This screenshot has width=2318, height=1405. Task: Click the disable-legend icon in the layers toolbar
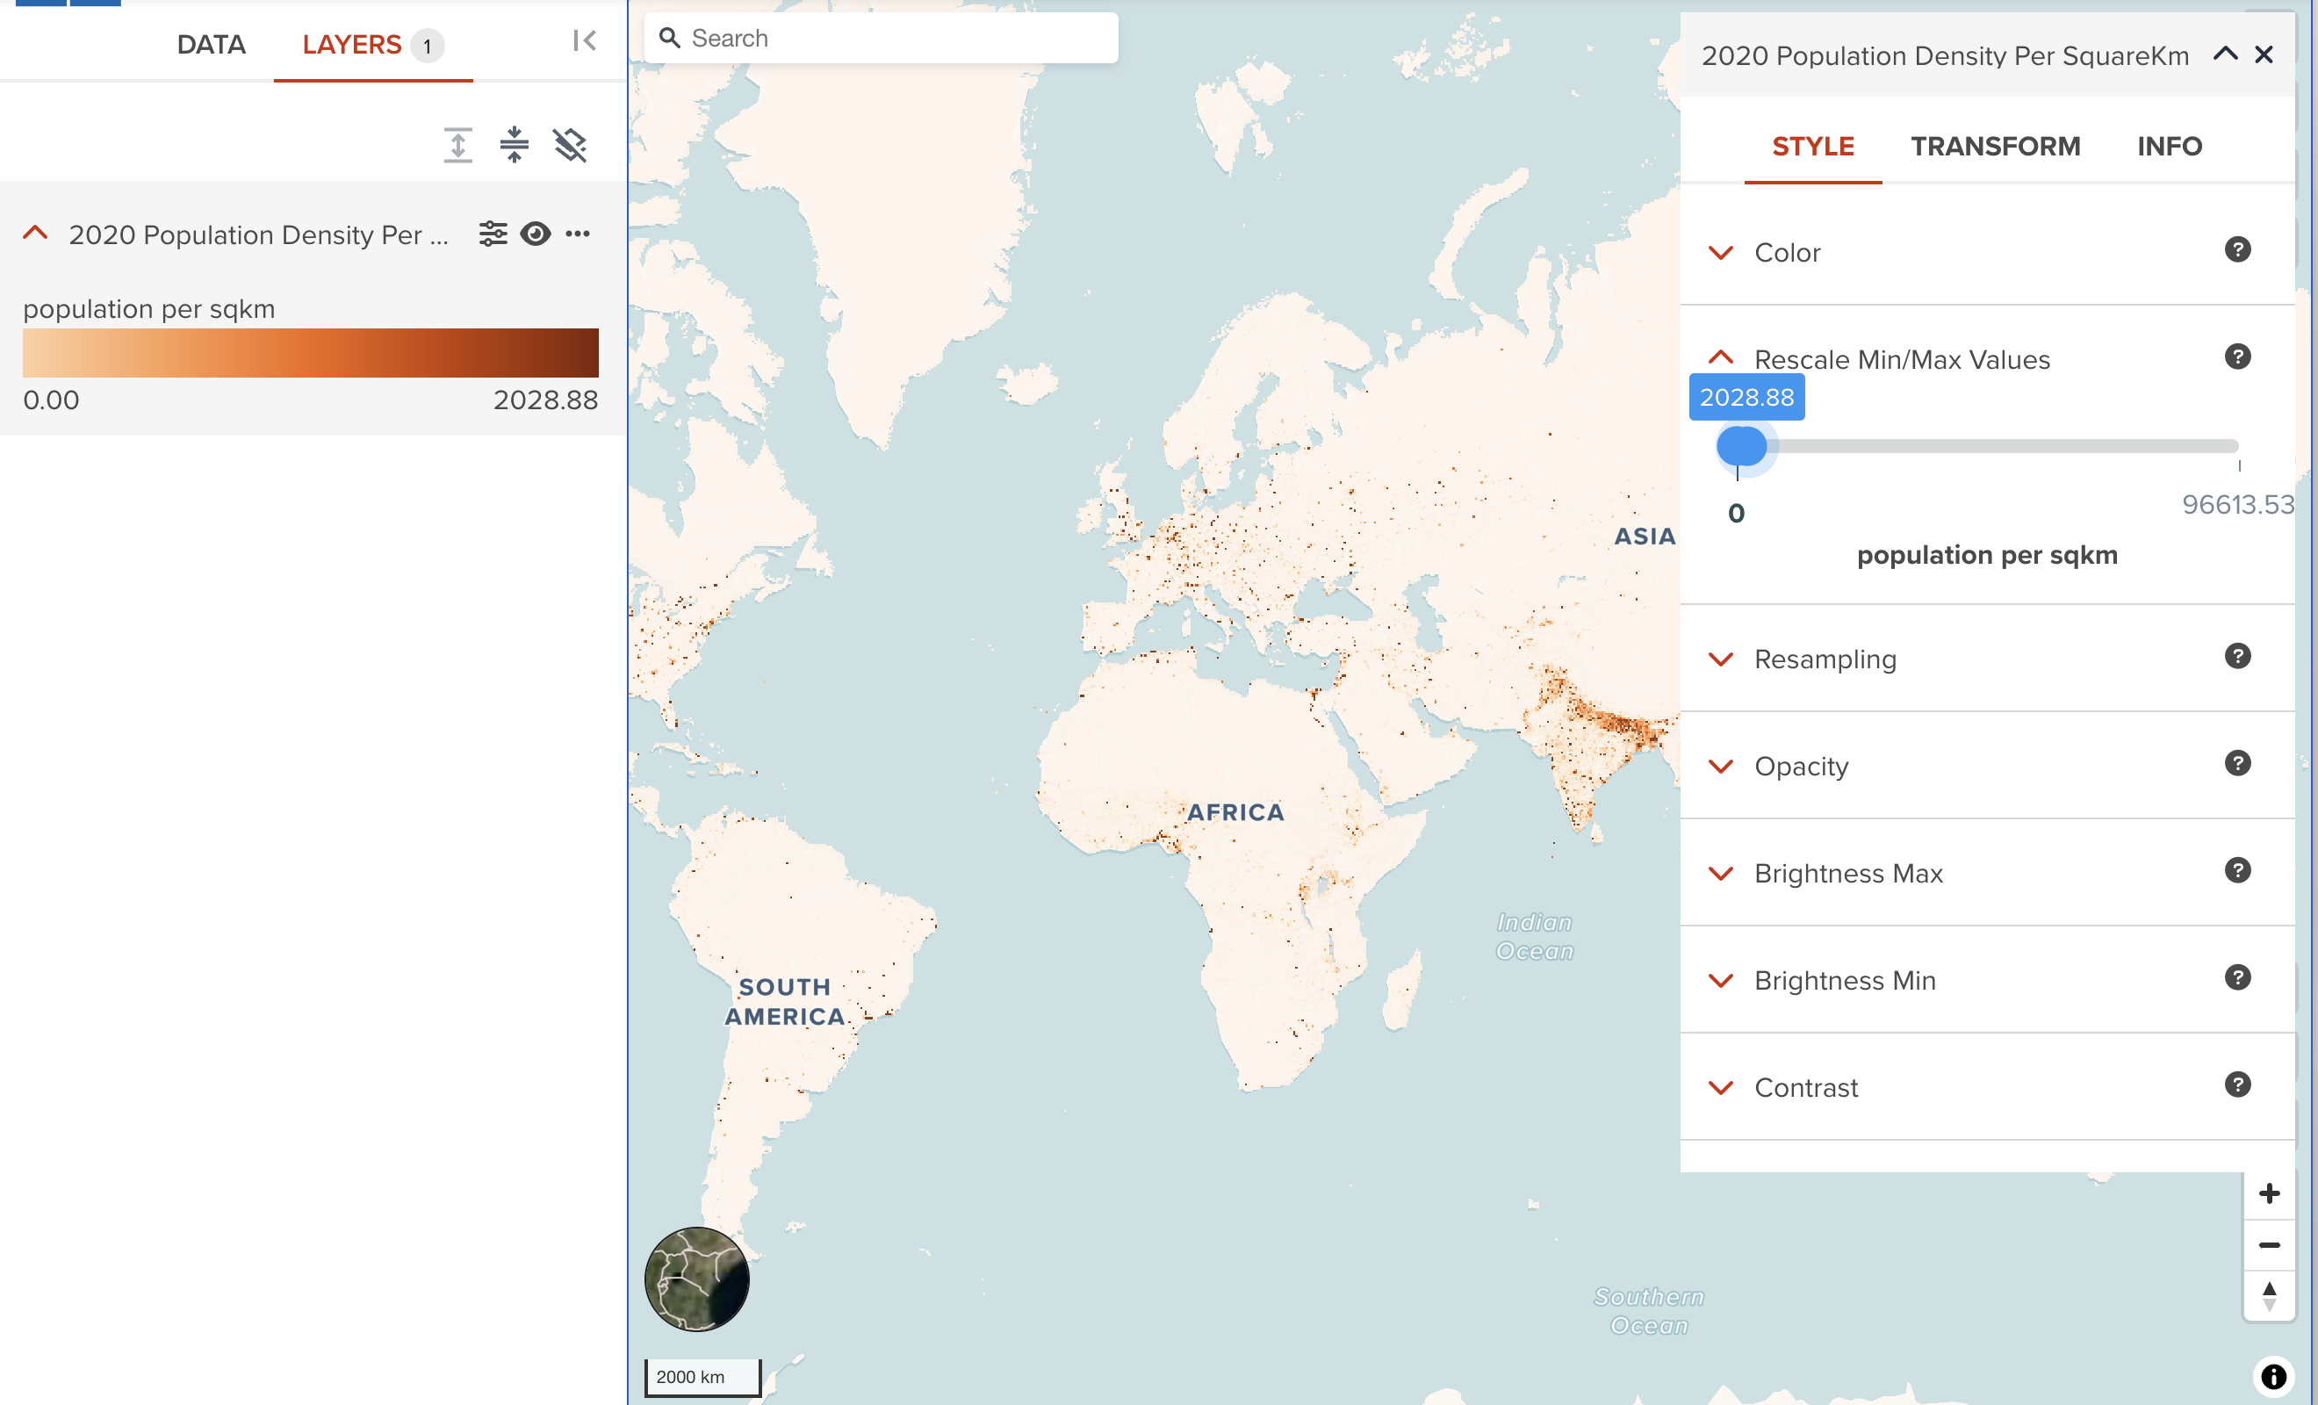tap(569, 145)
